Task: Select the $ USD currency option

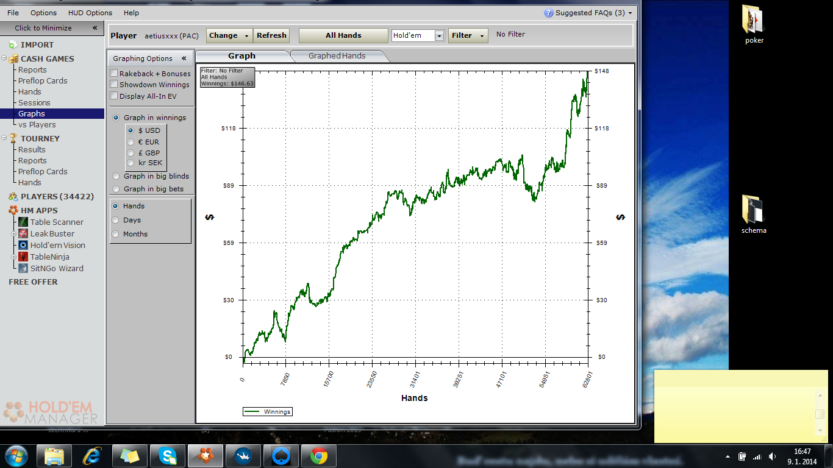Action: 130,130
